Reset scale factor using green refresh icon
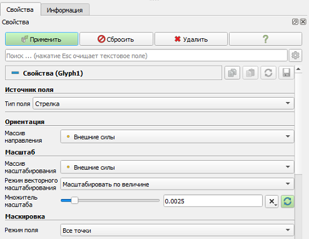Image resolution: width=309 pixels, height=239 pixels. 288,201
